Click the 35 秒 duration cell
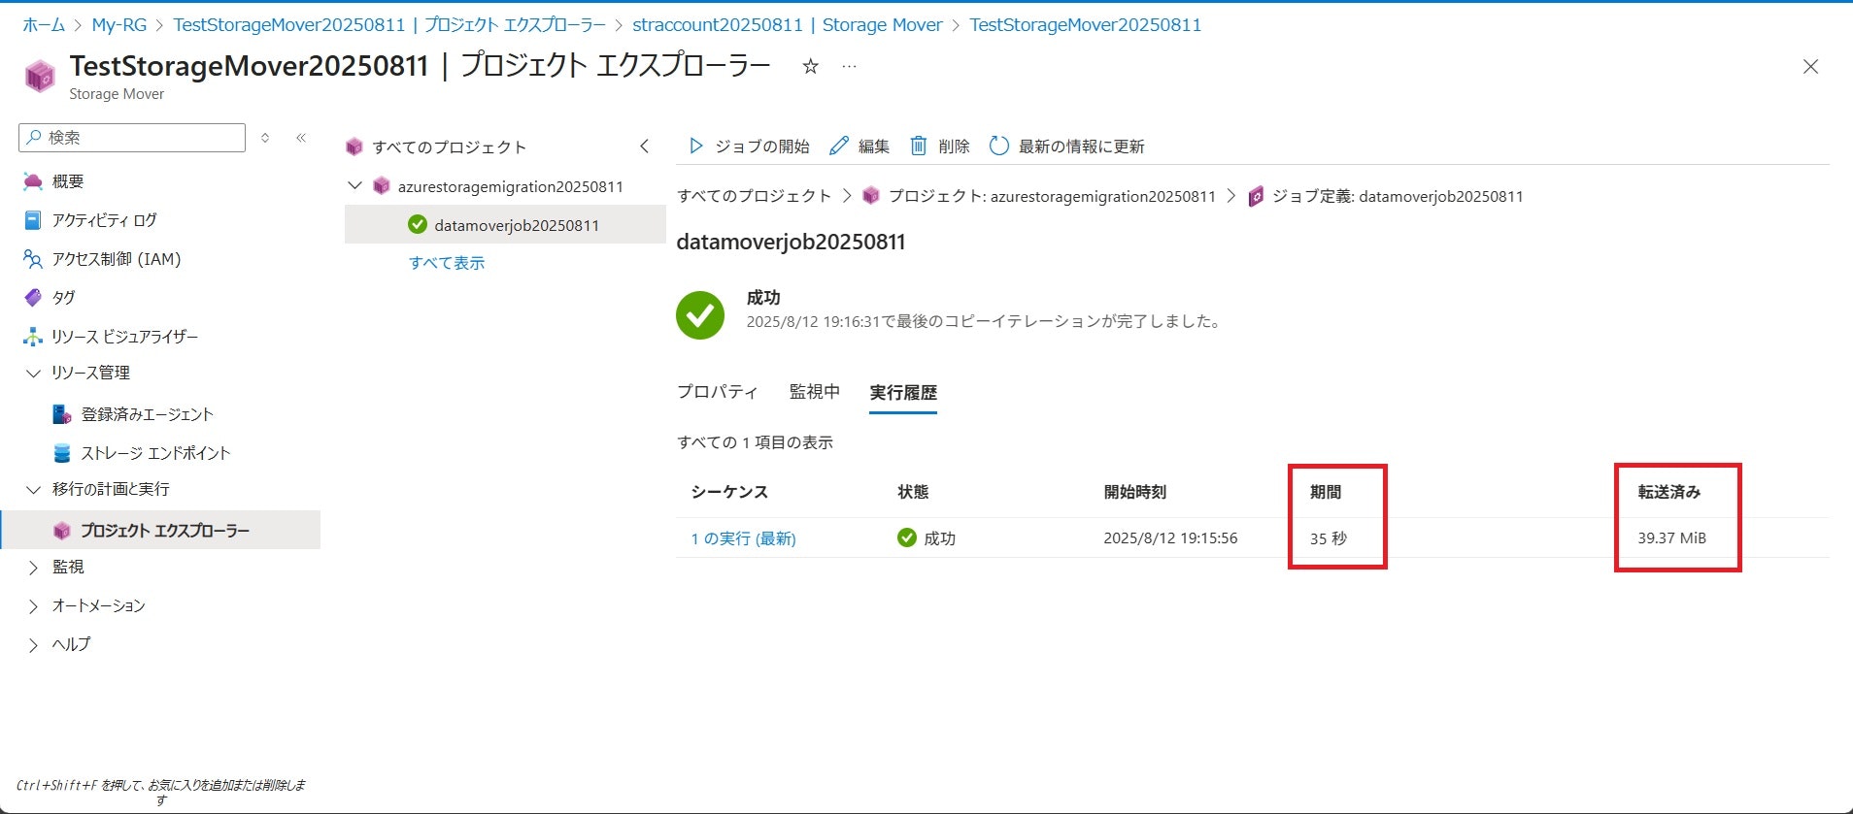Viewport: 1853px width, 814px height. click(x=1328, y=538)
